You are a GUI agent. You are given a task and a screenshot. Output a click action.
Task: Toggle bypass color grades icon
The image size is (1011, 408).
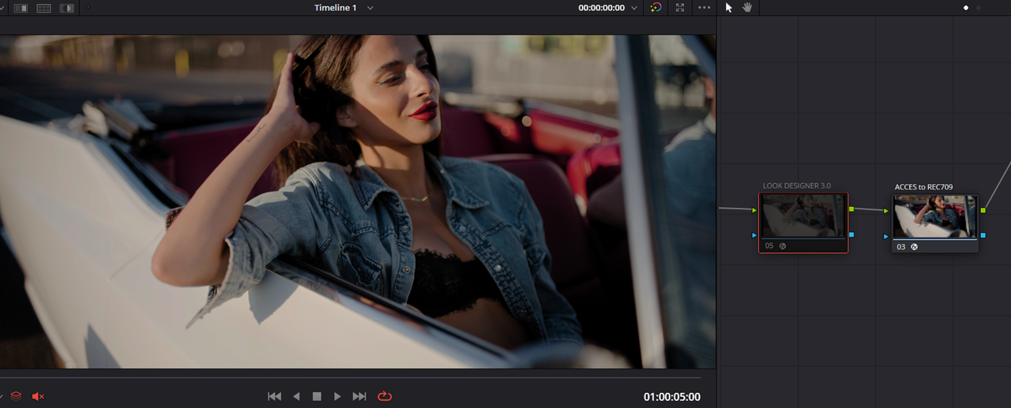tap(656, 8)
